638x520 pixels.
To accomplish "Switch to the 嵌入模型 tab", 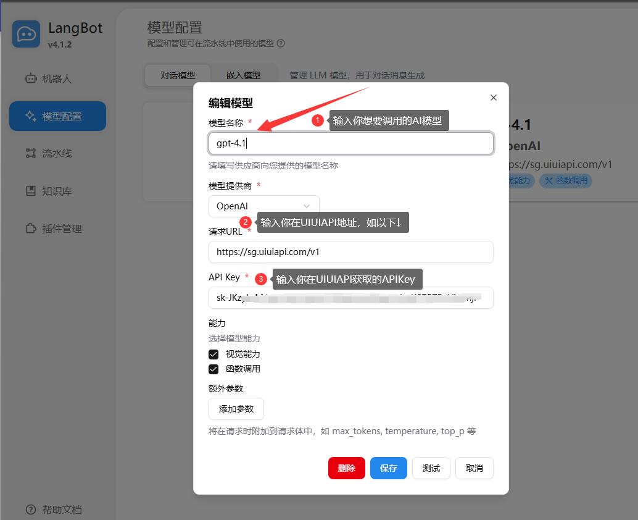I will pos(243,75).
